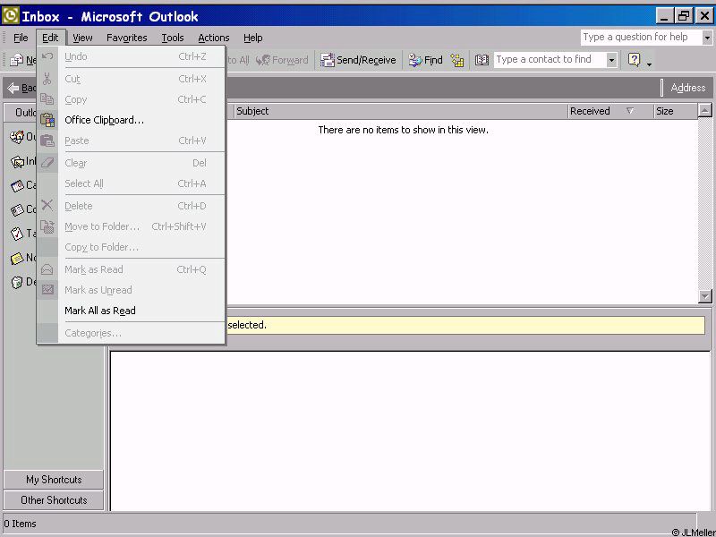Expand the contact search dropdown arrow
The image size is (716, 537).
(x=611, y=60)
